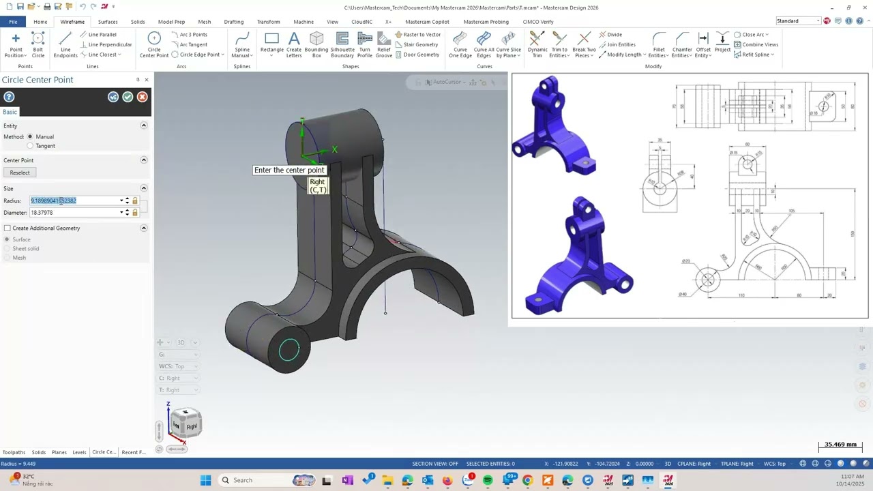The height and width of the screenshot is (491, 873).
Task: Select the Dynamic Trim tool
Action: point(537,44)
